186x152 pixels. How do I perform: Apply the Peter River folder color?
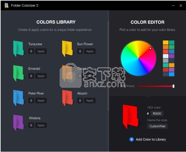point(41,101)
